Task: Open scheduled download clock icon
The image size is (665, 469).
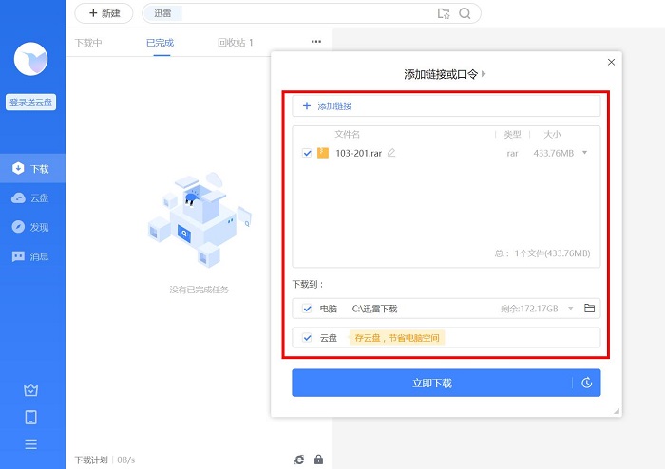Action: tap(587, 384)
